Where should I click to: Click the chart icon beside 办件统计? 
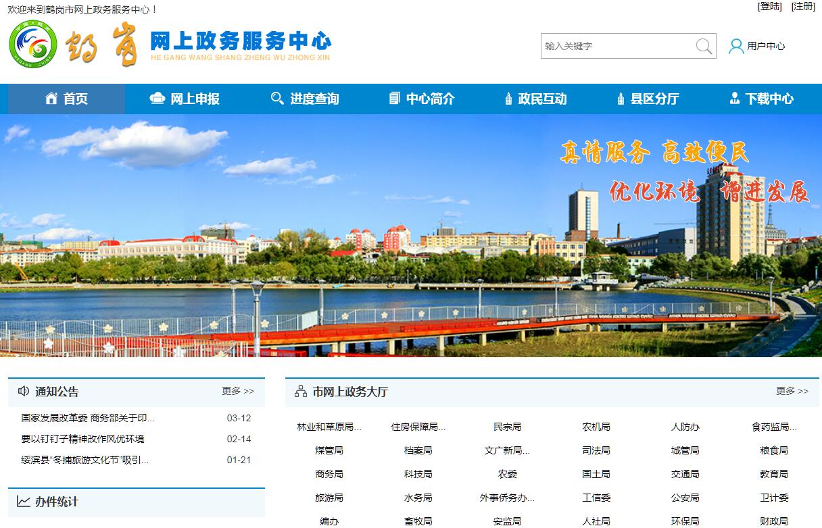pos(24,502)
